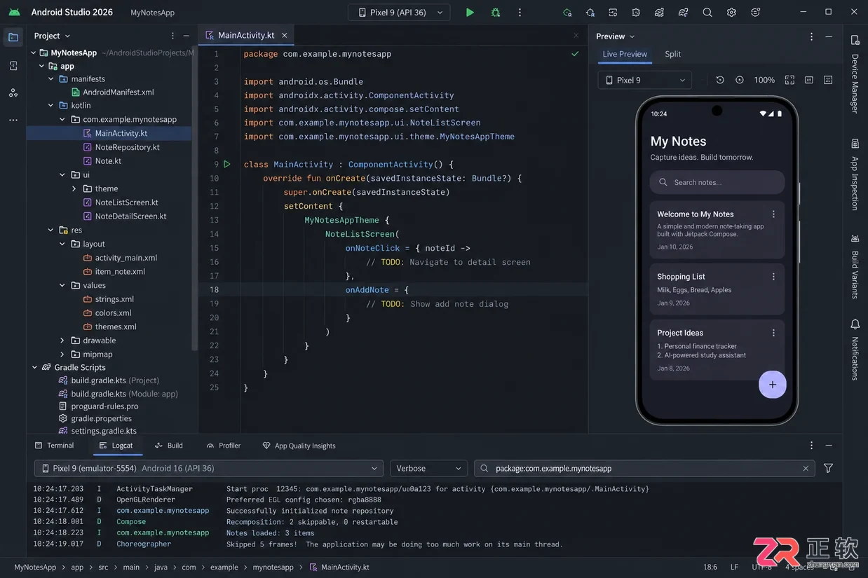The width and height of the screenshot is (868, 578).
Task: Open menu on Welcome to My Notes card
Action: tap(773, 214)
